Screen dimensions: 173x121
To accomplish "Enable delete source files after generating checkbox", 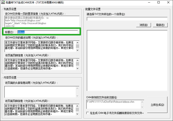I will 88,113.
